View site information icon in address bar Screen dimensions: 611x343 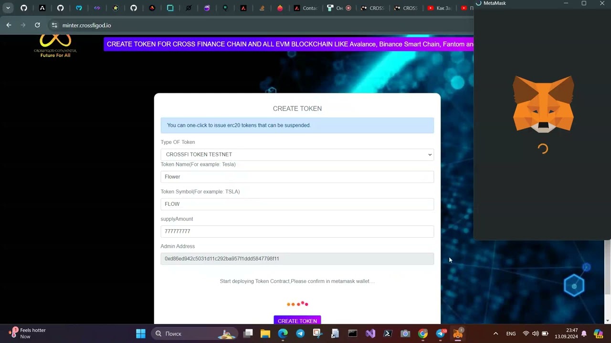coord(54,25)
